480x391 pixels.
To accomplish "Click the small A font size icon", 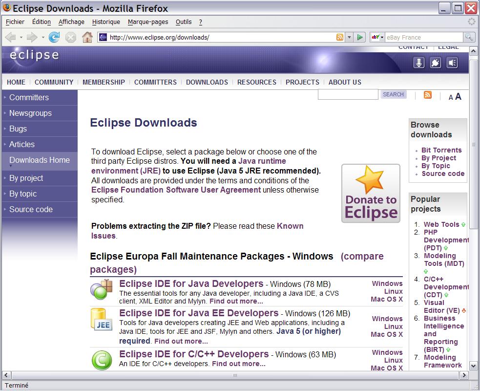I will pos(451,97).
